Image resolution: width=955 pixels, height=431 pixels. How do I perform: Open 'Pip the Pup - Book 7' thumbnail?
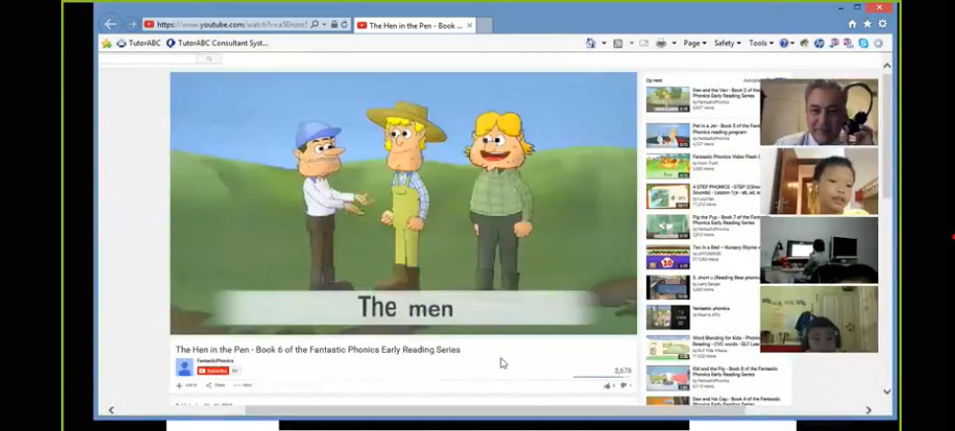(x=669, y=227)
